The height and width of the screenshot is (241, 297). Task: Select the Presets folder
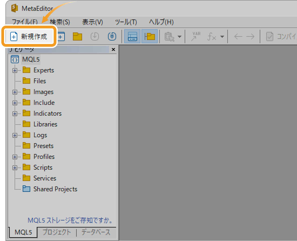coord(43,146)
